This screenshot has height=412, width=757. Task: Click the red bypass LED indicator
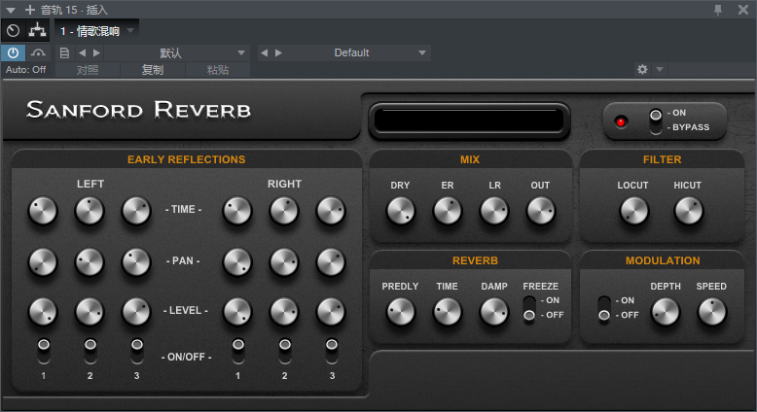621,121
